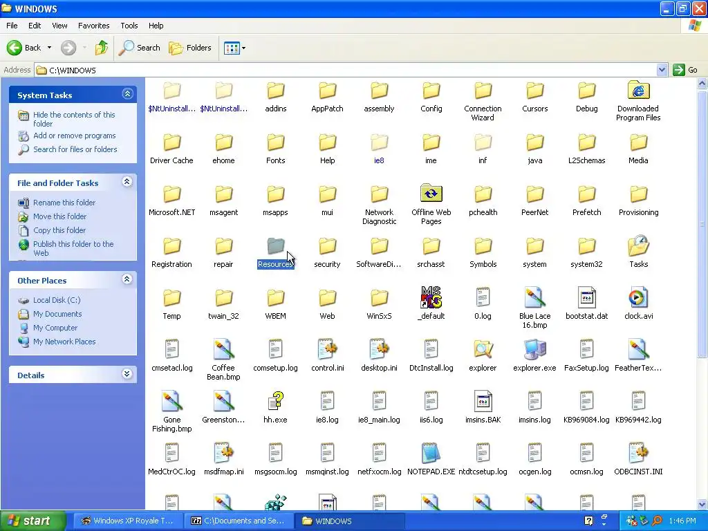Select the control.ini file icon

pos(327,349)
